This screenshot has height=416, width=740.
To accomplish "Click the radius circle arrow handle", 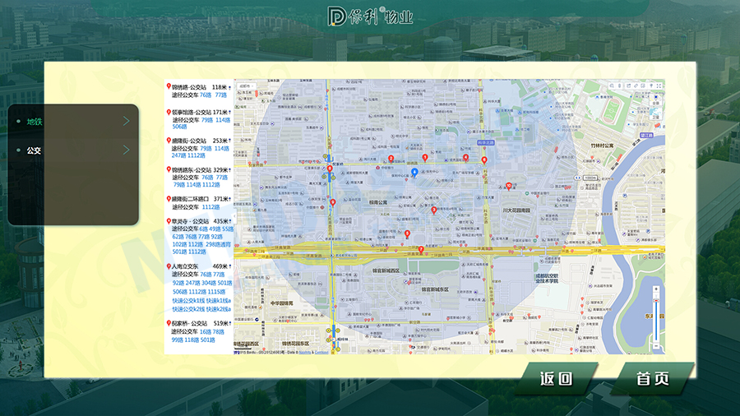I will pyautogui.click(x=578, y=178).
